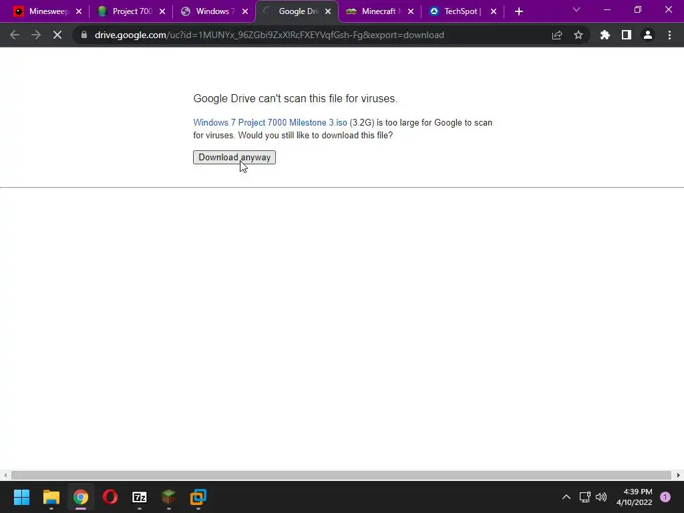Share this page using the share icon
684x513 pixels.
pyautogui.click(x=557, y=35)
